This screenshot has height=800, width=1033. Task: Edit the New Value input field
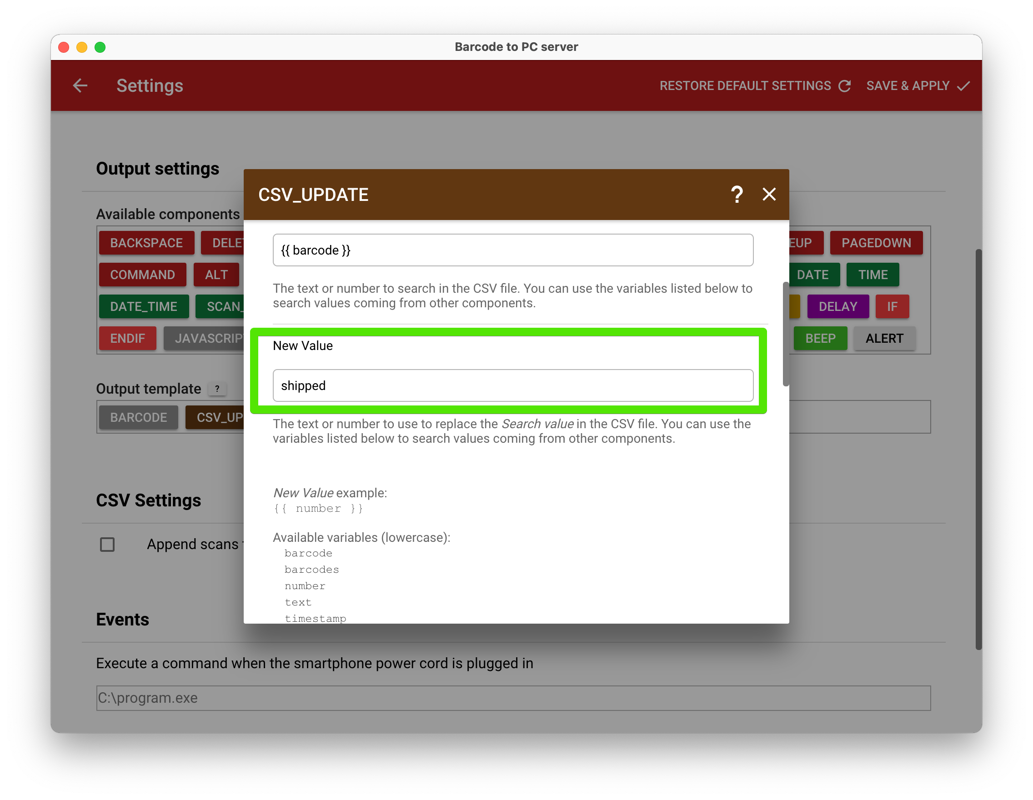[512, 385]
